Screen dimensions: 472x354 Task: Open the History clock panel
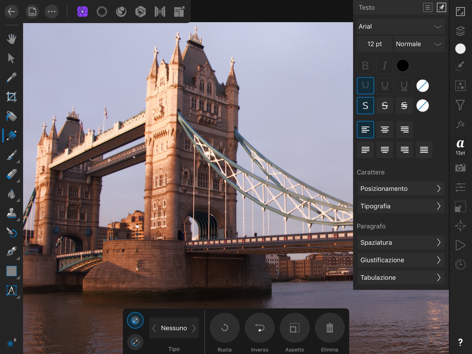tap(460, 265)
